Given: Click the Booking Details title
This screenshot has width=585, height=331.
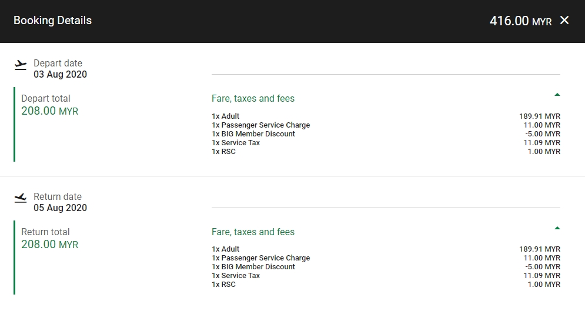Looking at the screenshot, I should 52,21.
